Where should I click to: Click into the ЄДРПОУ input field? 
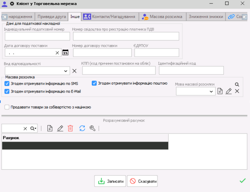click(x=157, y=53)
